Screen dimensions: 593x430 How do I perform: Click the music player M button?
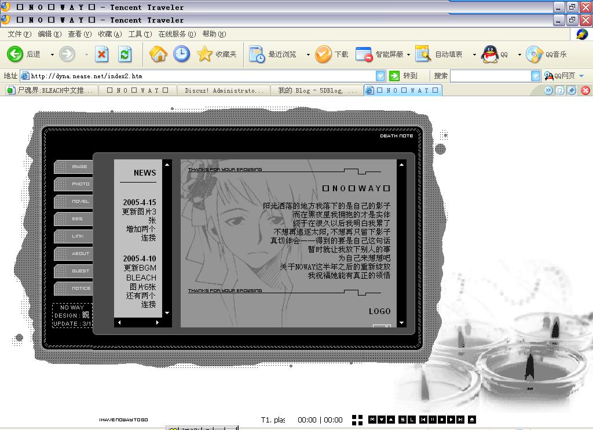[x=372, y=420]
